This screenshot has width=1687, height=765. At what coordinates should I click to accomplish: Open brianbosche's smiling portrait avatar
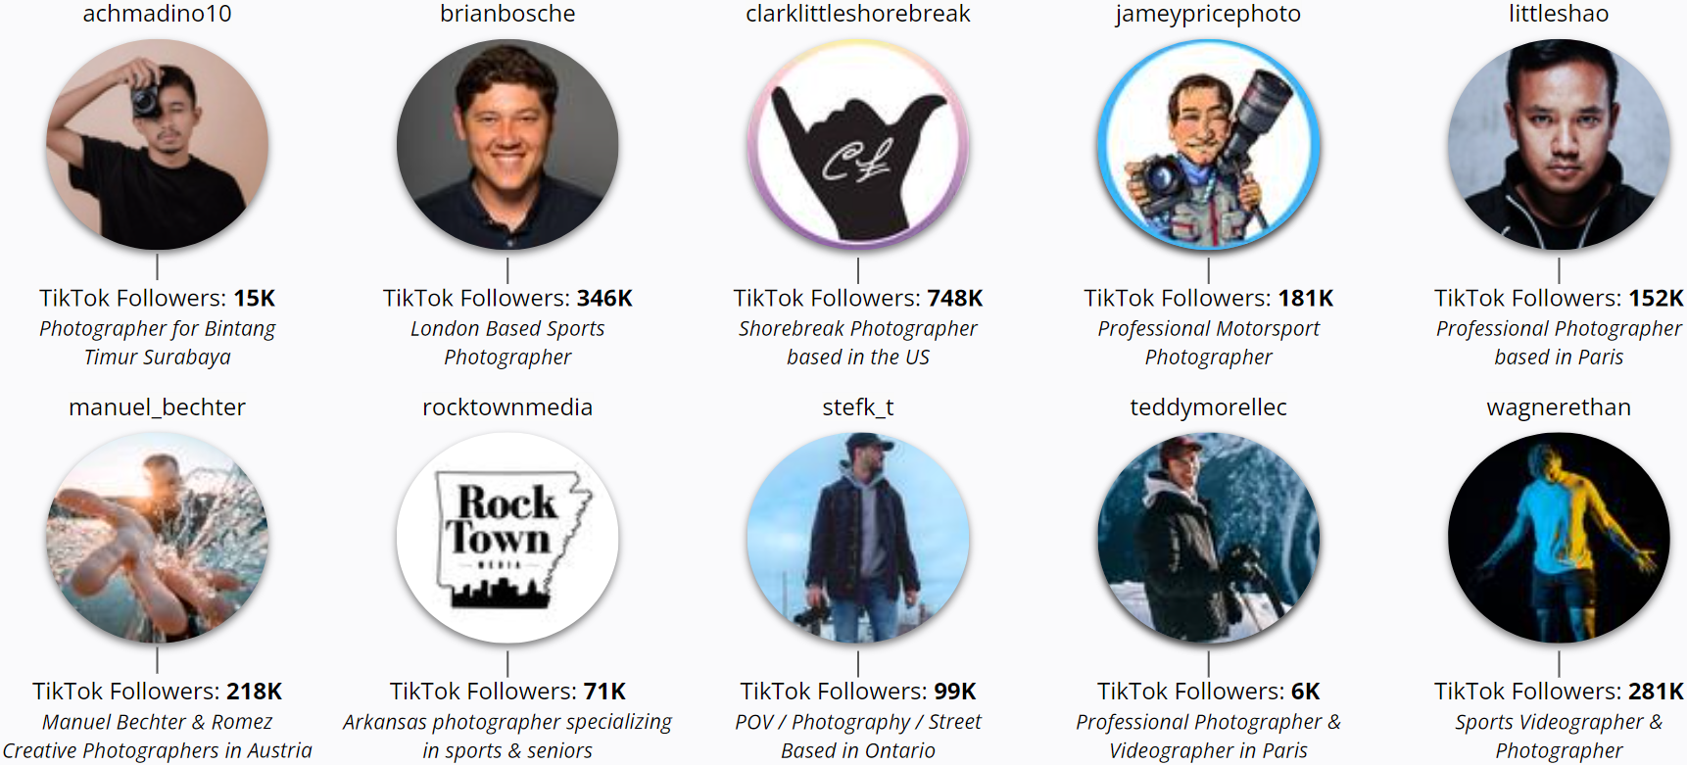click(507, 145)
